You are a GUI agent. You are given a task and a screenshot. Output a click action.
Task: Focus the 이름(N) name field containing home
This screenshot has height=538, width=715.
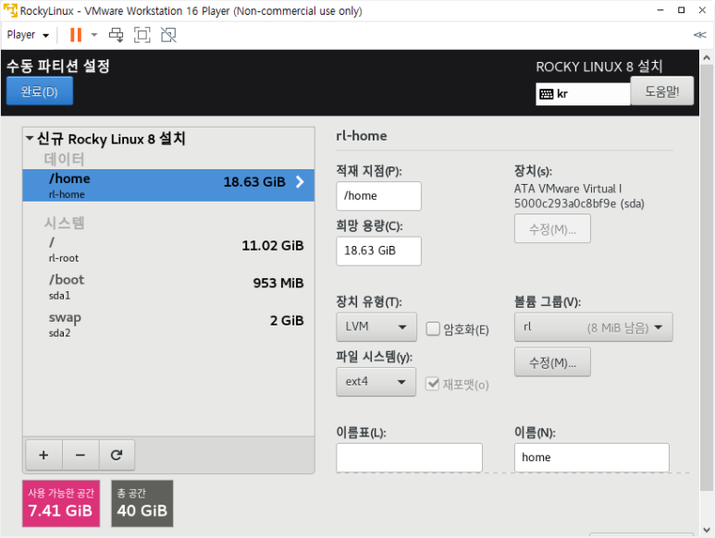[591, 458]
